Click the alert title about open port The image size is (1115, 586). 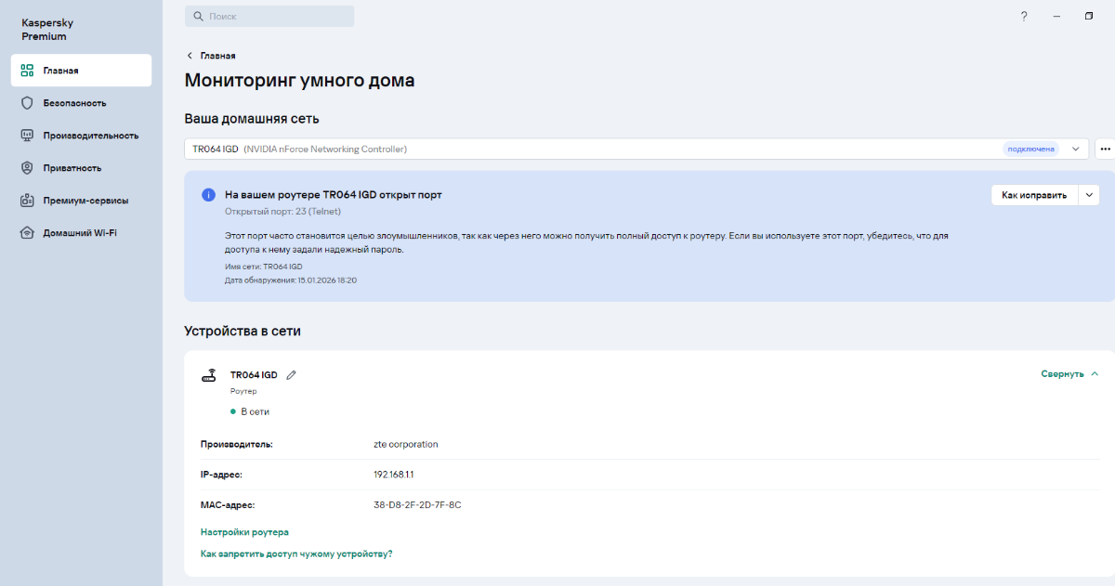pos(334,195)
